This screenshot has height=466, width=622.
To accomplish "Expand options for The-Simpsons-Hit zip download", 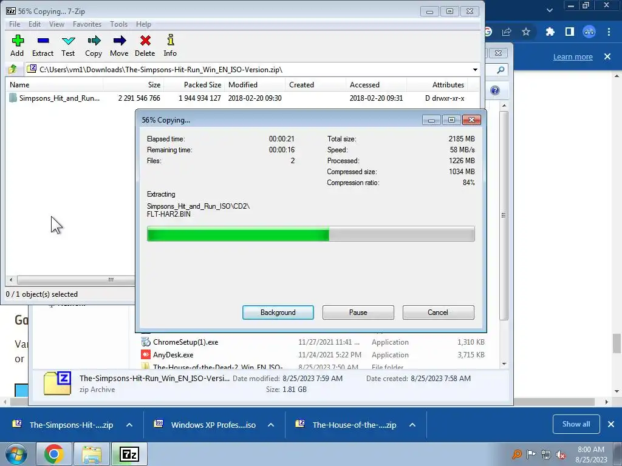I will [x=129, y=425].
